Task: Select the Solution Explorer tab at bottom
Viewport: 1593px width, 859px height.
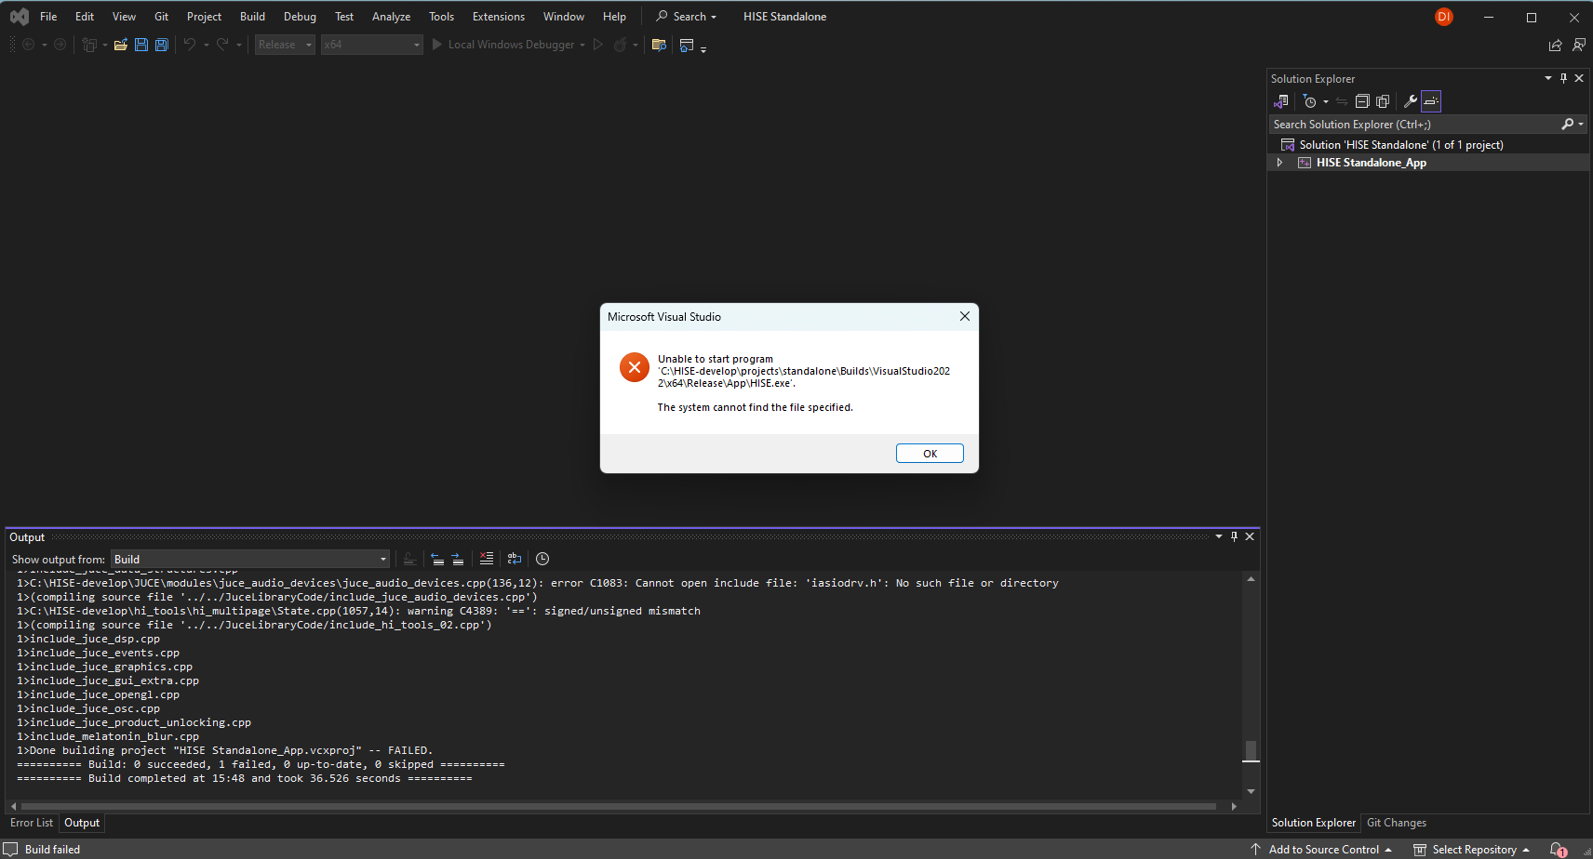Action: (1314, 823)
